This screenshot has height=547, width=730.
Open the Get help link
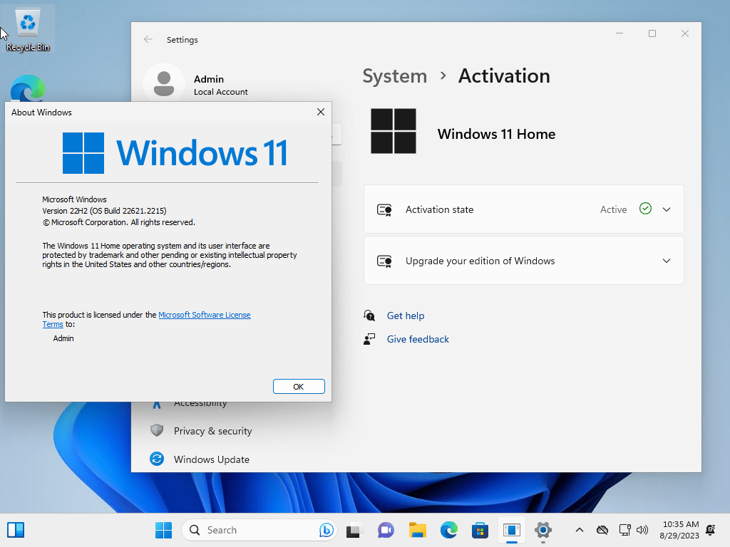point(406,316)
